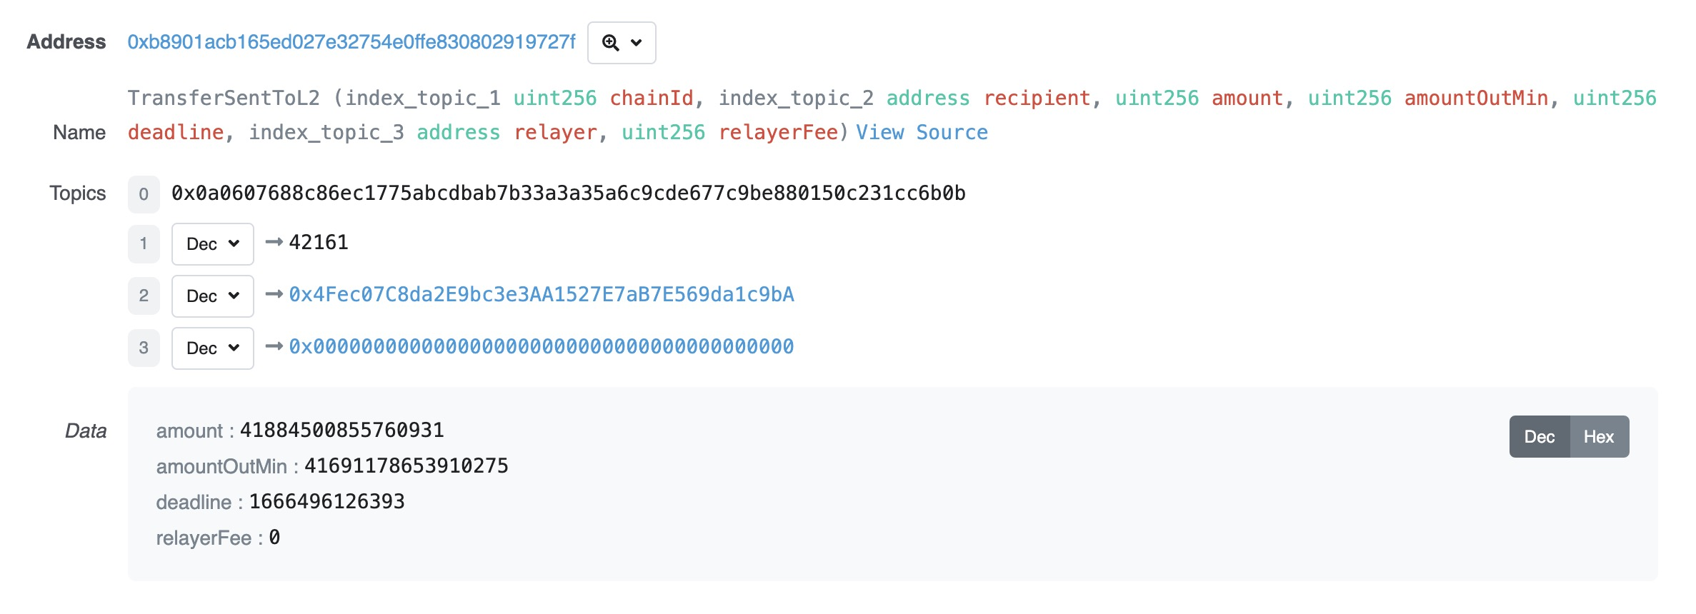Open Dec dropdown for topic 3
The height and width of the screenshot is (614, 1696).
(x=212, y=348)
